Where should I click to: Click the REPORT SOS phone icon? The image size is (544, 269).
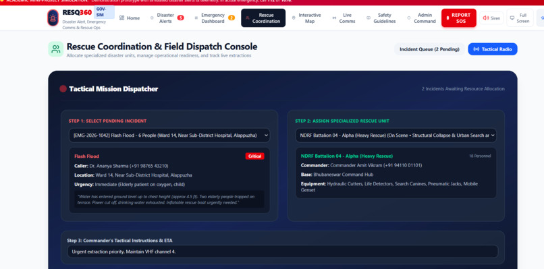click(448, 18)
